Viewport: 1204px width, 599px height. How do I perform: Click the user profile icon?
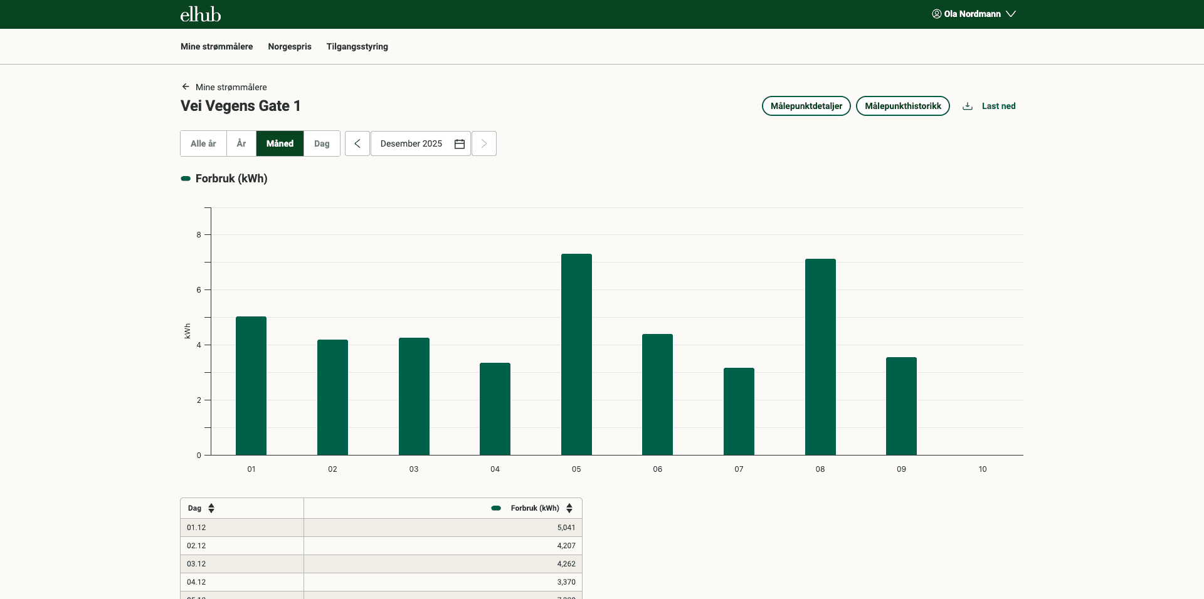pyautogui.click(x=936, y=14)
